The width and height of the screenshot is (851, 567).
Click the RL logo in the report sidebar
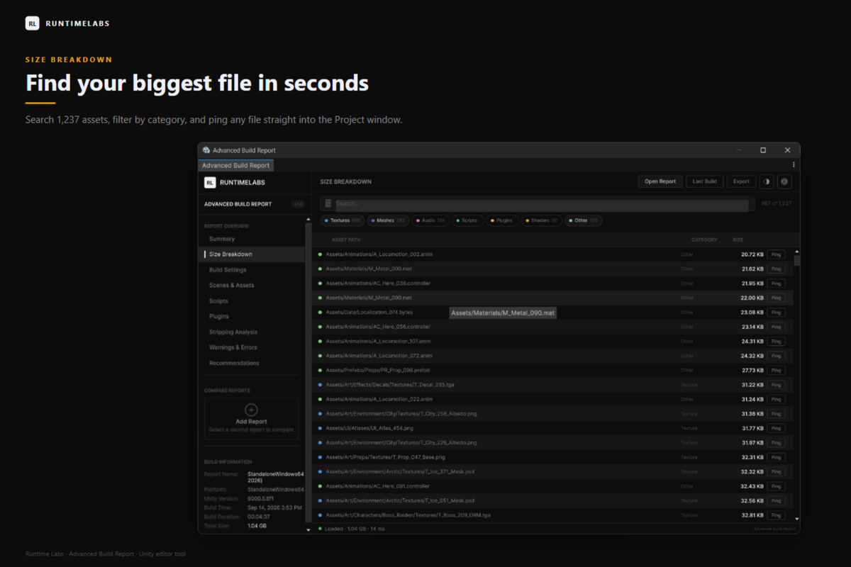tap(210, 182)
